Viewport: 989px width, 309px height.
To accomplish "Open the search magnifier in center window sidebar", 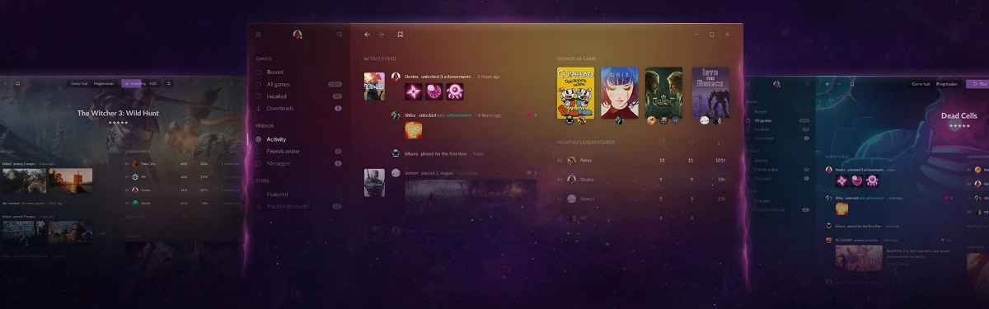I will click(340, 35).
